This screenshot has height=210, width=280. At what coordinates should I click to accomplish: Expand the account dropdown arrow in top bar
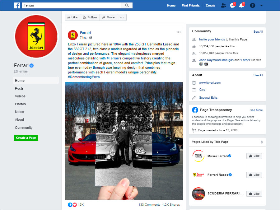261,6
